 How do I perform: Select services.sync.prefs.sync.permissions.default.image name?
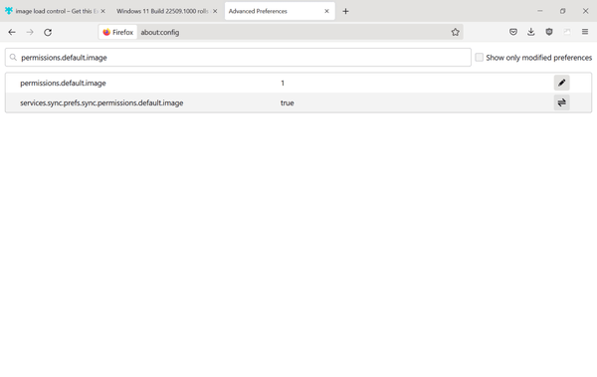pyautogui.click(x=101, y=102)
